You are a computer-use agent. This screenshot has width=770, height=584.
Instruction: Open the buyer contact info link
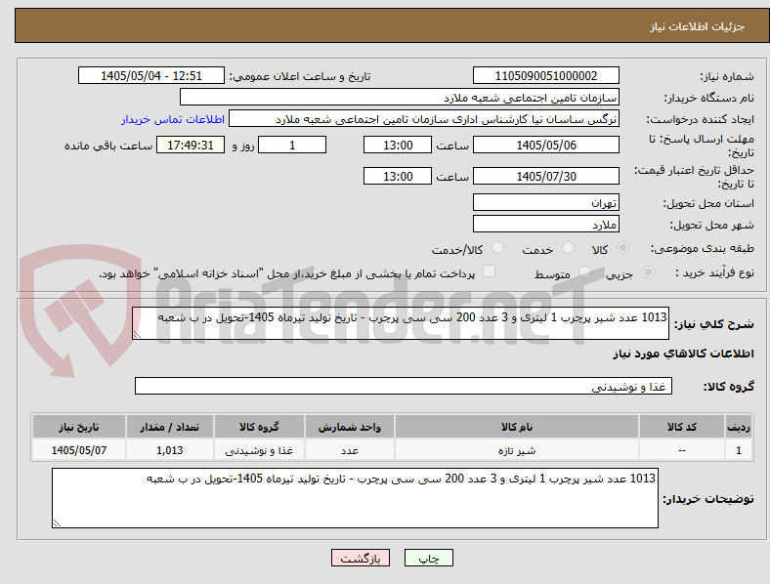tap(173, 119)
